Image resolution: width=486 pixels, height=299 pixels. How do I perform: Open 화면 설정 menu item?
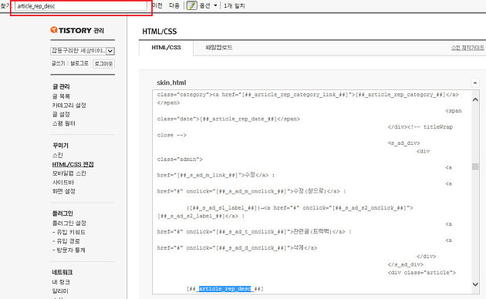[x=63, y=191]
